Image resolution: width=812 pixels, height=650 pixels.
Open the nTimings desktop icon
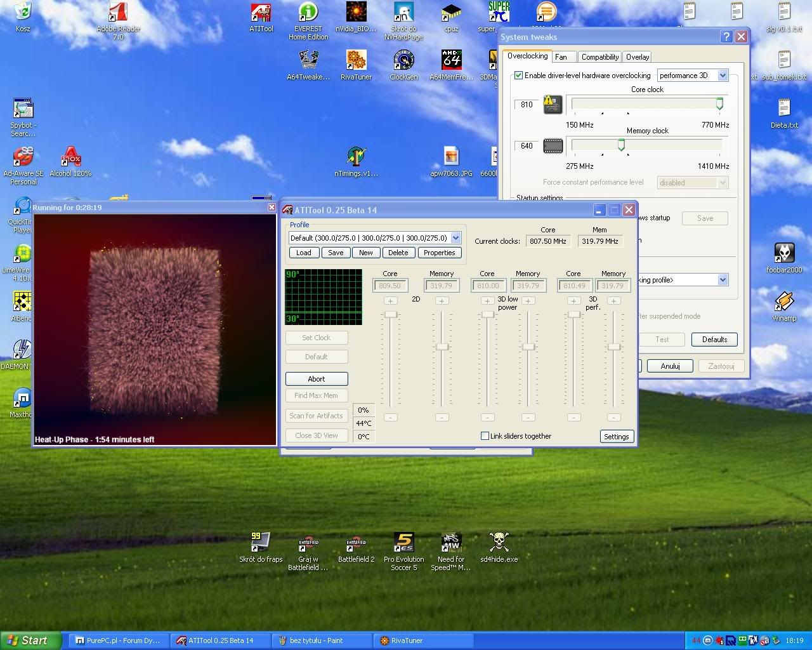pos(356,162)
